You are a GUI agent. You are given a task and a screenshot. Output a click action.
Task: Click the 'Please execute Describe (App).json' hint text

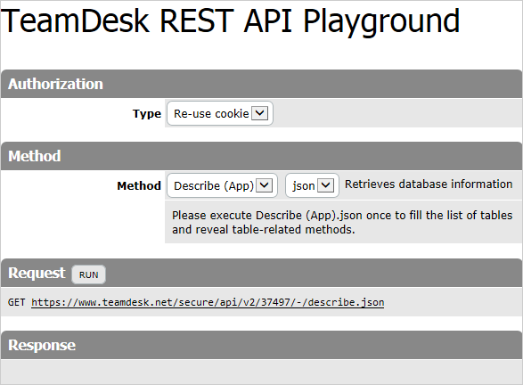342,222
